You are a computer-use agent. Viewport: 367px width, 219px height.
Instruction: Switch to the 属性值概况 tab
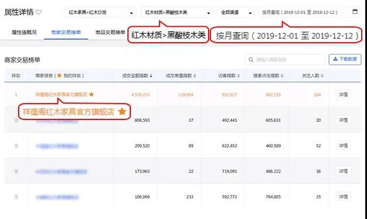[x=24, y=32]
